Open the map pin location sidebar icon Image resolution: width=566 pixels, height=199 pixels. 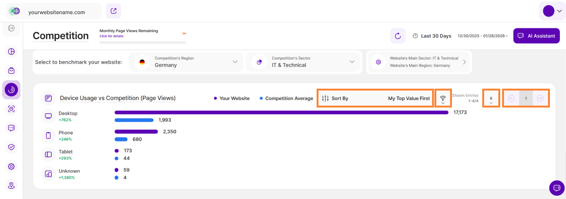[x=11, y=185]
